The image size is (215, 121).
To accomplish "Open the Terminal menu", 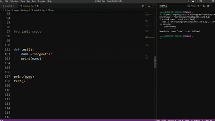I will click(x=41, y=1).
